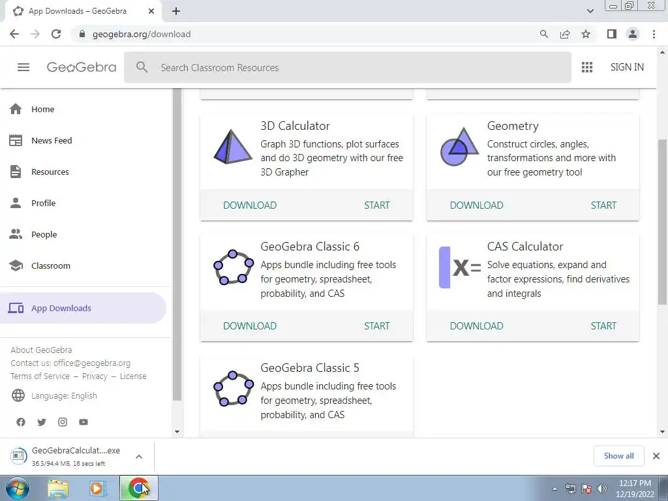Image resolution: width=668 pixels, height=501 pixels.
Task: Click the search magnifier in the page search bar
Action: (x=142, y=67)
